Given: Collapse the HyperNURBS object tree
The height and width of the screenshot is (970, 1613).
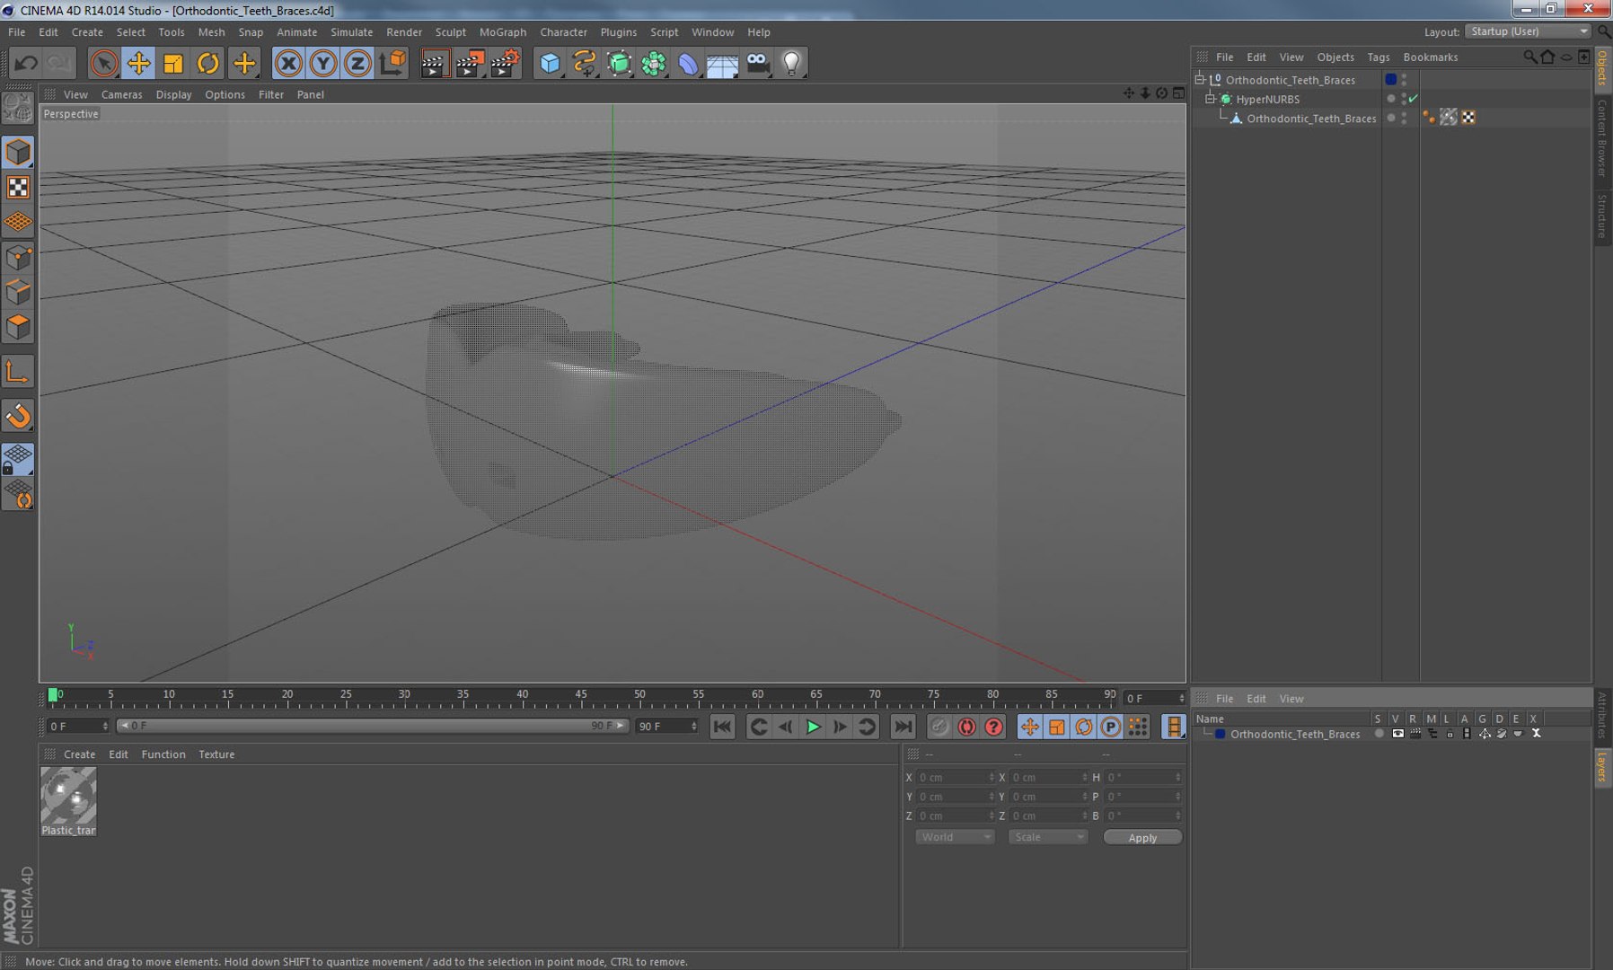Looking at the screenshot, I should click(x=1210, y=99).
